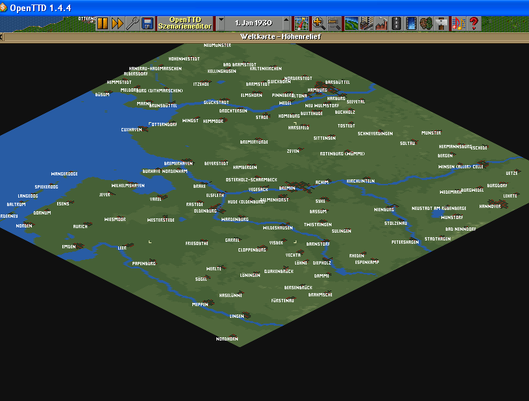Open the landscape generation tool

pyautogui.click(x=352, y=23)
